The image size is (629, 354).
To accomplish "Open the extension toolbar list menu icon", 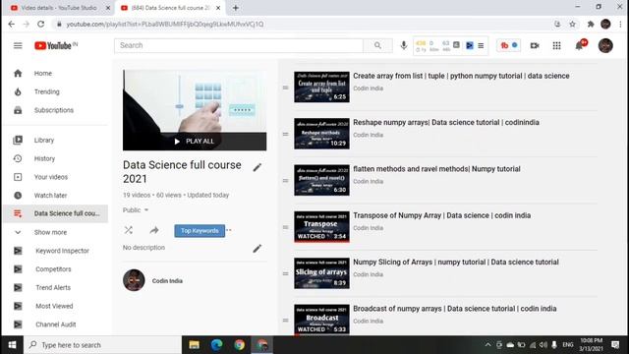I will 481,46.
